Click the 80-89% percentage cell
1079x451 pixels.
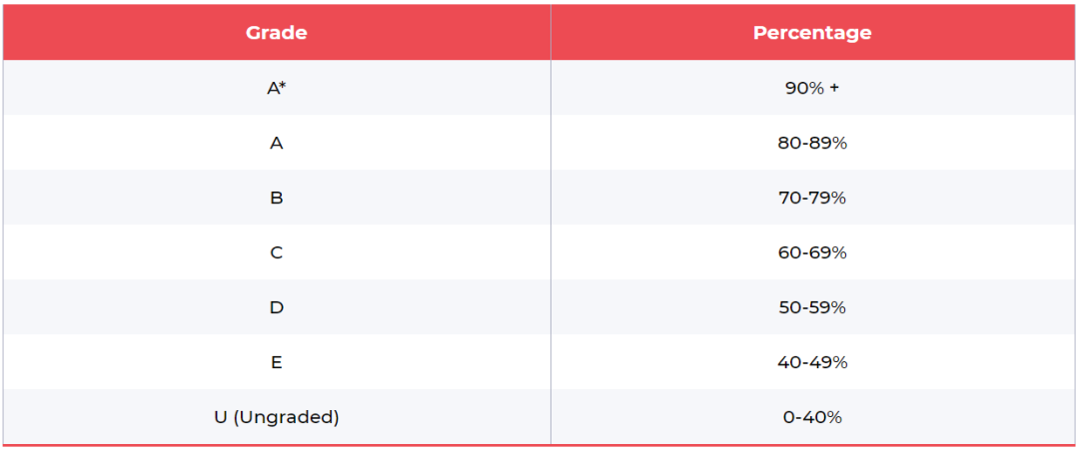point(811,143)
